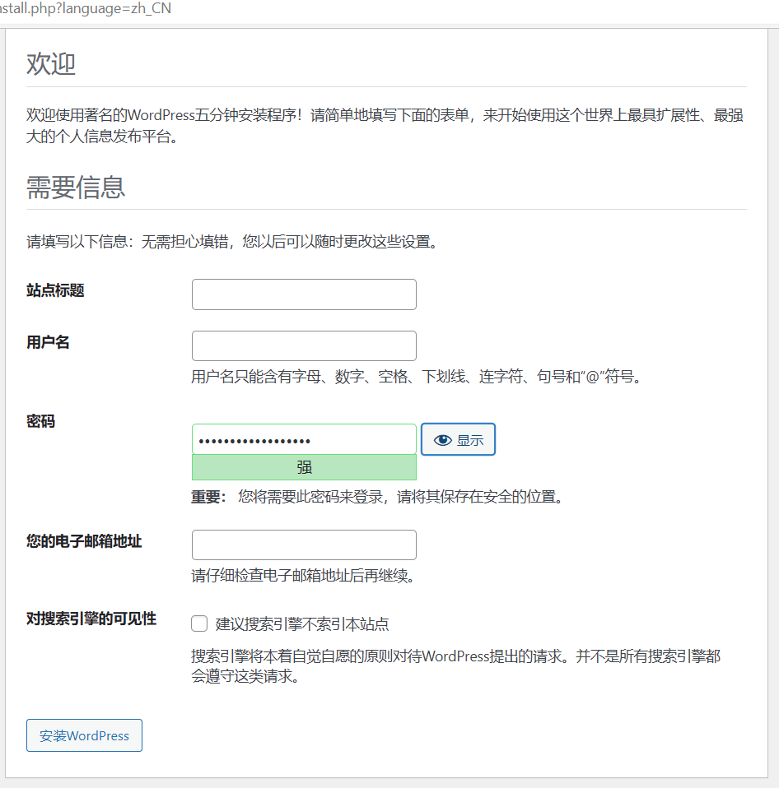Click the 建议搜索引擎不索引本站点 label text
779x788 pixels.
click(x=302, y=624)
